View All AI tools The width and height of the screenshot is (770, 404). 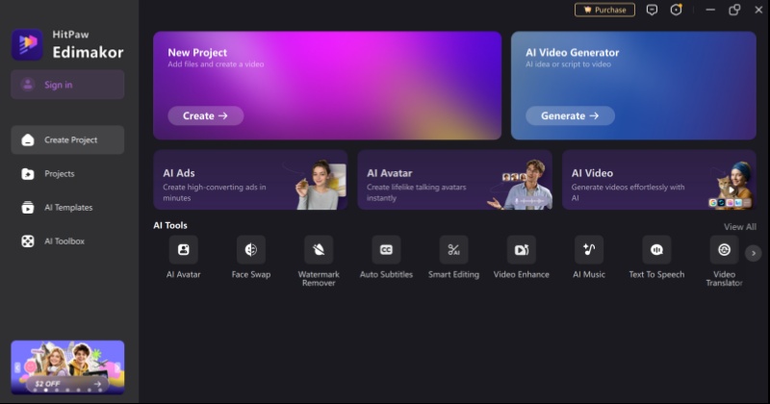[x=739, y=227]
